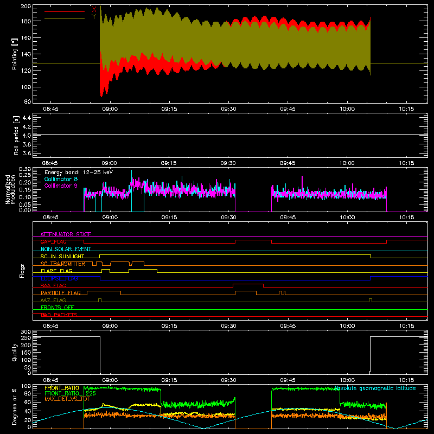Click the 200 tick on Pointing axis
The image size is (434, 434).
pyautogui.click(x=26, y=7)
